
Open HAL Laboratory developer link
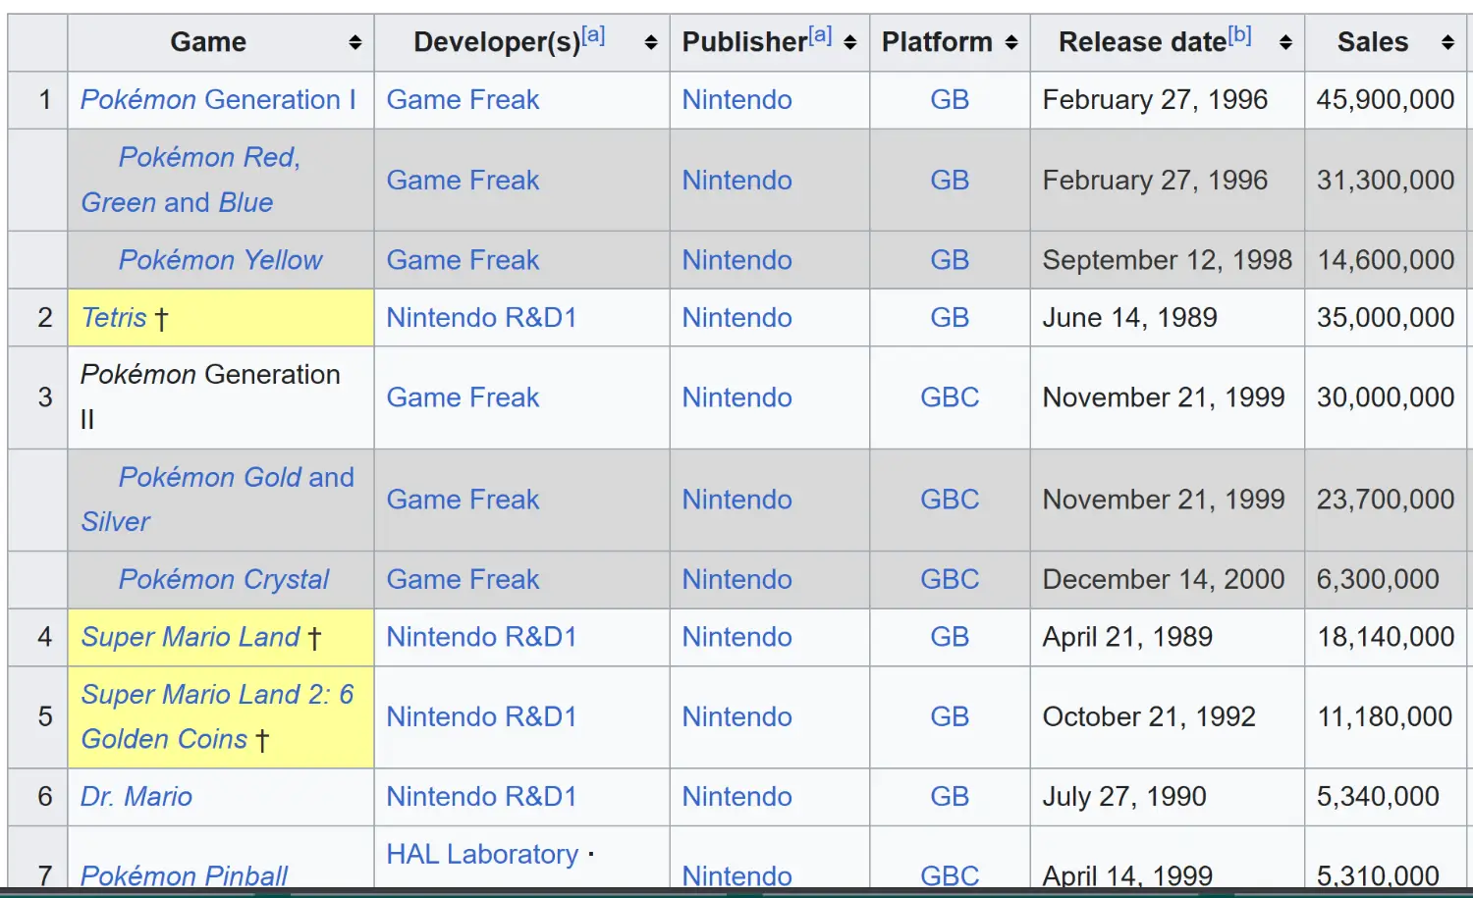pos(481,855)
